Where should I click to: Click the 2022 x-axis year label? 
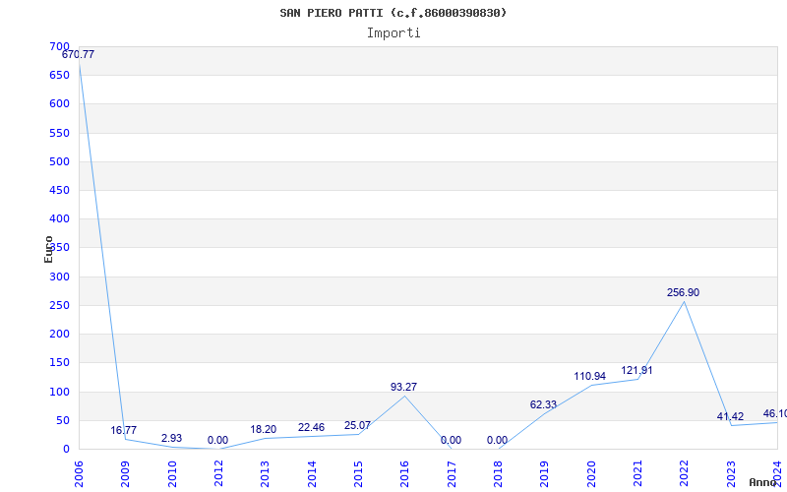point(684,473)
